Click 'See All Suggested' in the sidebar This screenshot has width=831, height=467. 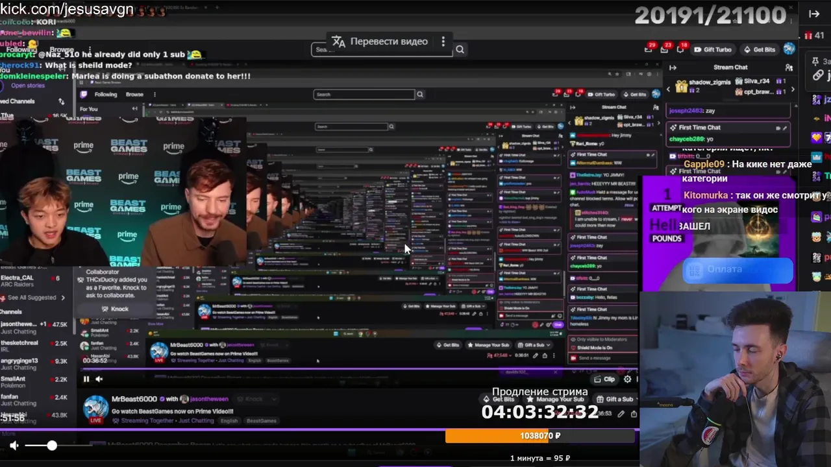pyautogui.click(x=32, y=298)
